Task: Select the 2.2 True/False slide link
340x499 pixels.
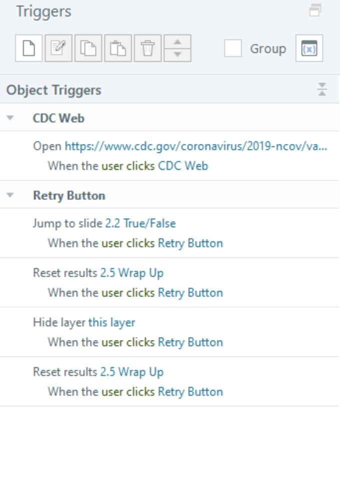Action: point(140,223)
